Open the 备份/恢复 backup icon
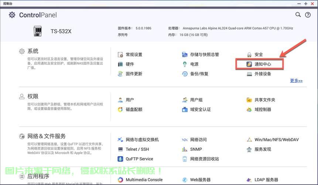 [x=185, y=74]
